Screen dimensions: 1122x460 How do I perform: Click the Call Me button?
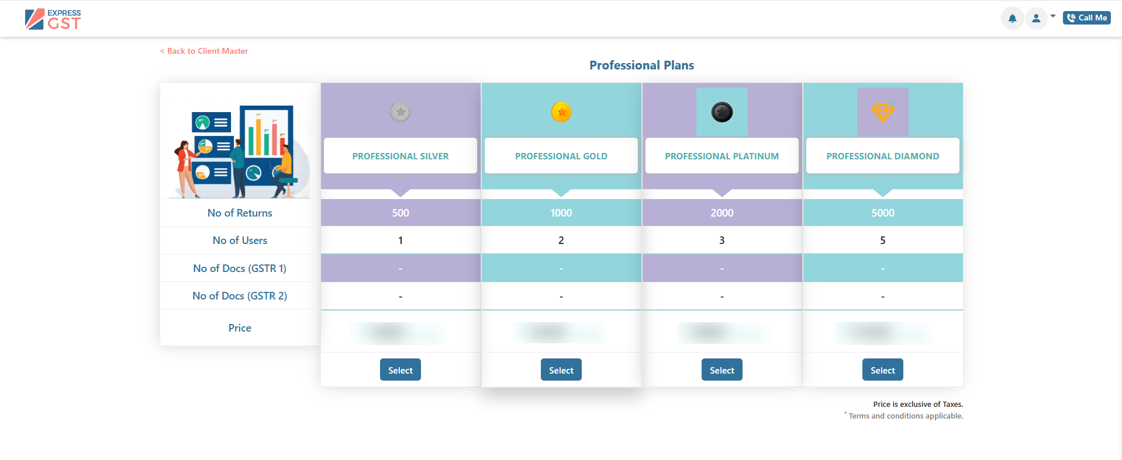pyautogui.click(x=1086, y=18)
